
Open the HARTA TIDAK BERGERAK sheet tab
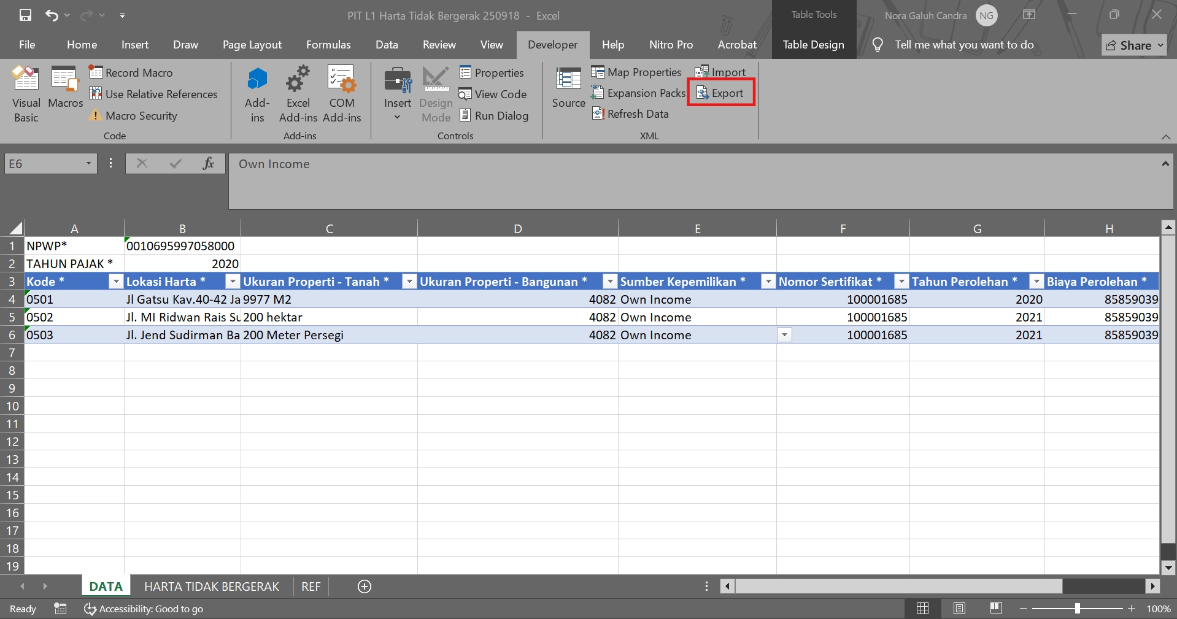tap(211, 586)
